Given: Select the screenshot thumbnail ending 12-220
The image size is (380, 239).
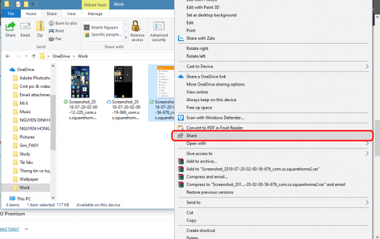Looking at the screenshot, I should click(x=80, y=82).
